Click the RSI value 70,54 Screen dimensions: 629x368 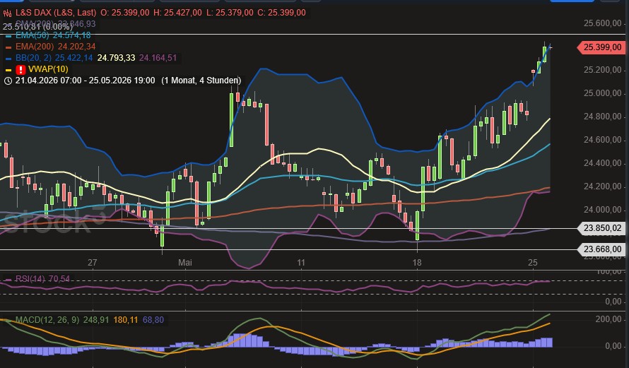click(x=59, y=278)
